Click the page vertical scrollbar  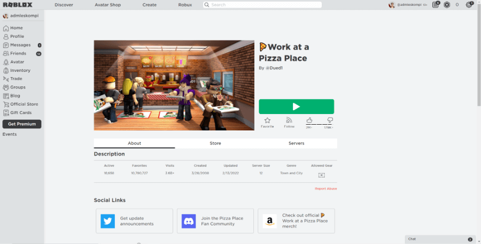pos(478,58)
